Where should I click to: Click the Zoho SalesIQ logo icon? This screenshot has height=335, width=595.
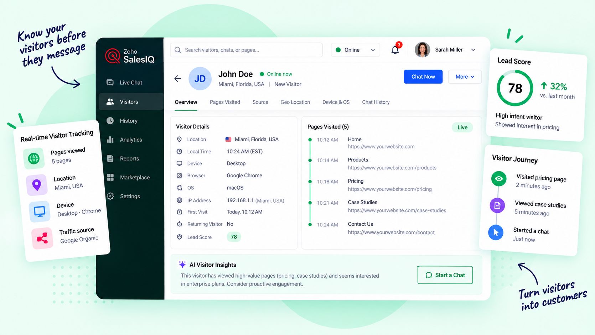click(x=113, y=56)
